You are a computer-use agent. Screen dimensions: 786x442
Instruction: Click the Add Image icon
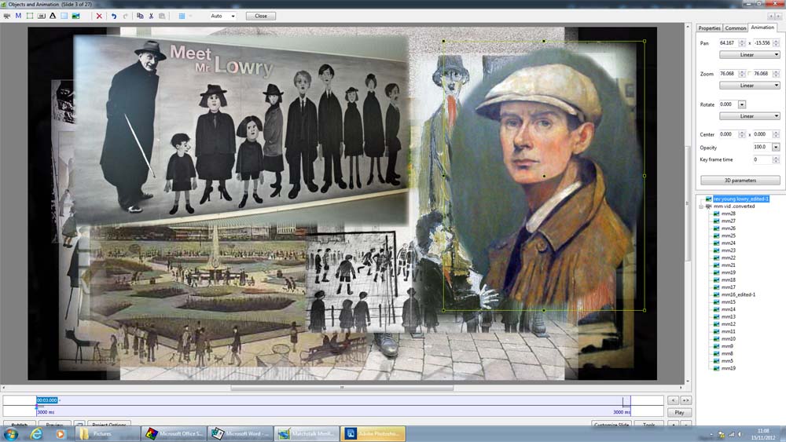[x=75, y=16]
